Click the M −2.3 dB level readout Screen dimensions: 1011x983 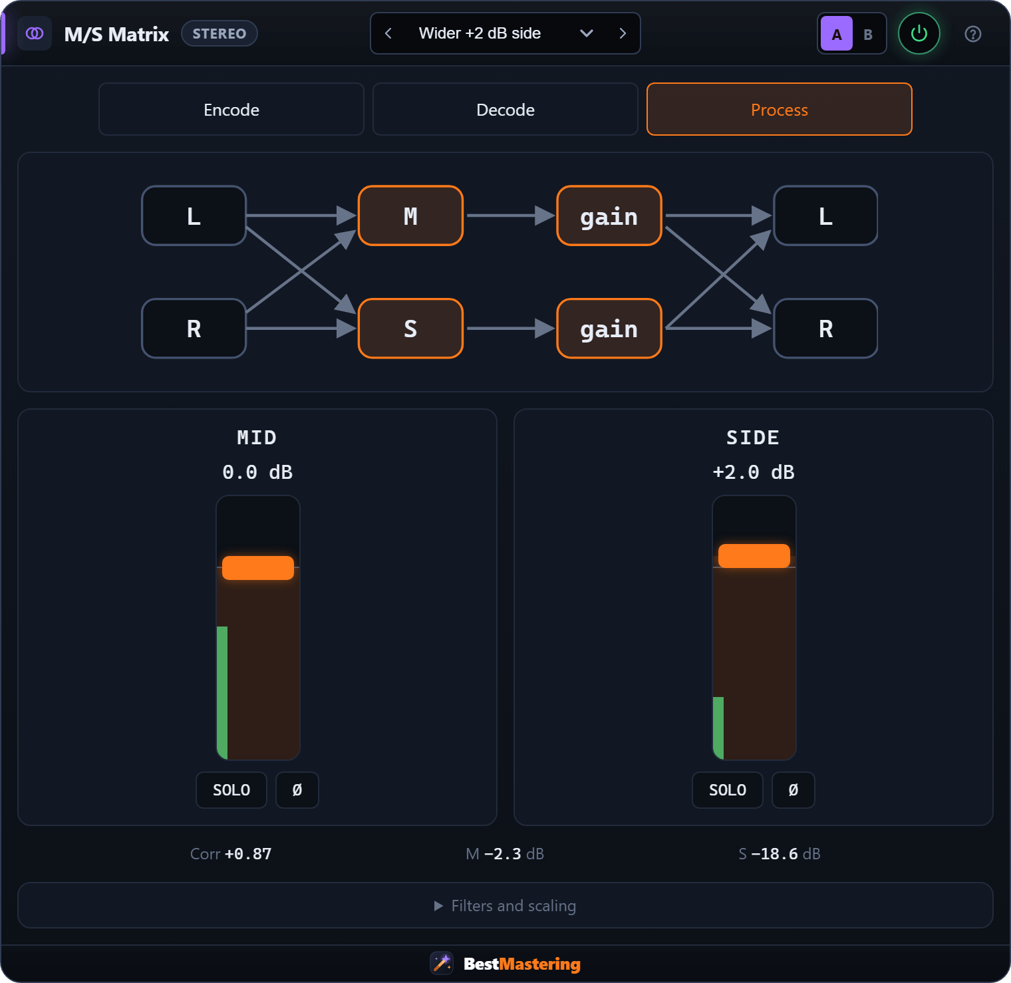(x=505, y=853)
